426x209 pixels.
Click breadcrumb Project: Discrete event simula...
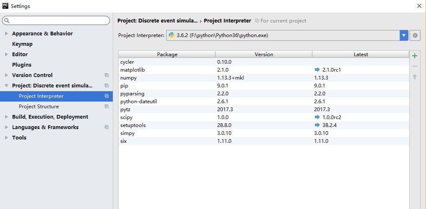(157, 20)
